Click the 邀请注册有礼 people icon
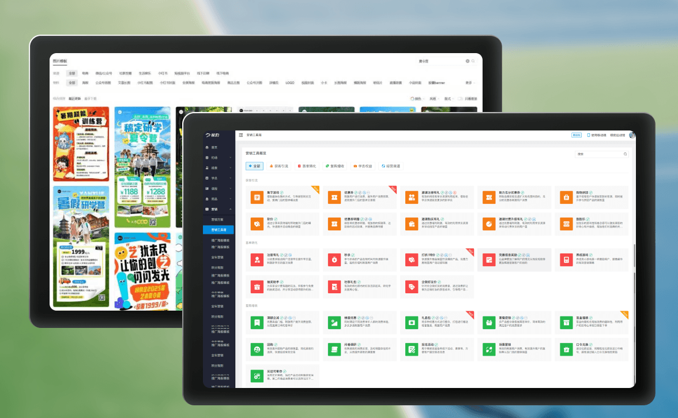678x418 pixels. [x=411, y=197]
